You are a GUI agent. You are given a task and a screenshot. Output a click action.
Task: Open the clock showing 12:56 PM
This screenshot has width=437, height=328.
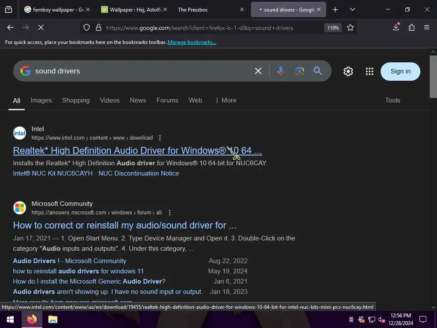pos(401,319)
